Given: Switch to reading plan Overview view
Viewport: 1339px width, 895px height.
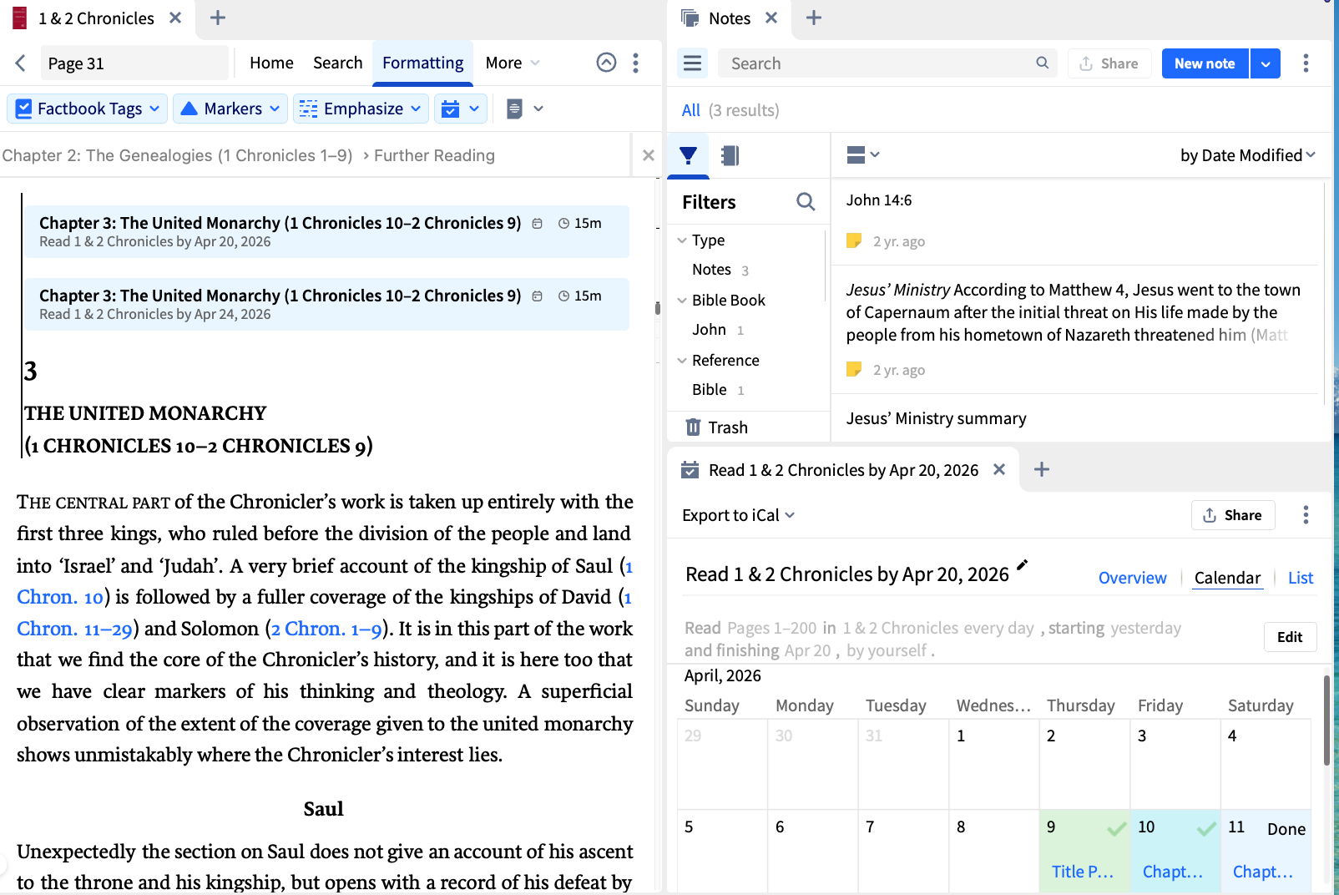Looking at the screenshot, I should click(1132, 578).
